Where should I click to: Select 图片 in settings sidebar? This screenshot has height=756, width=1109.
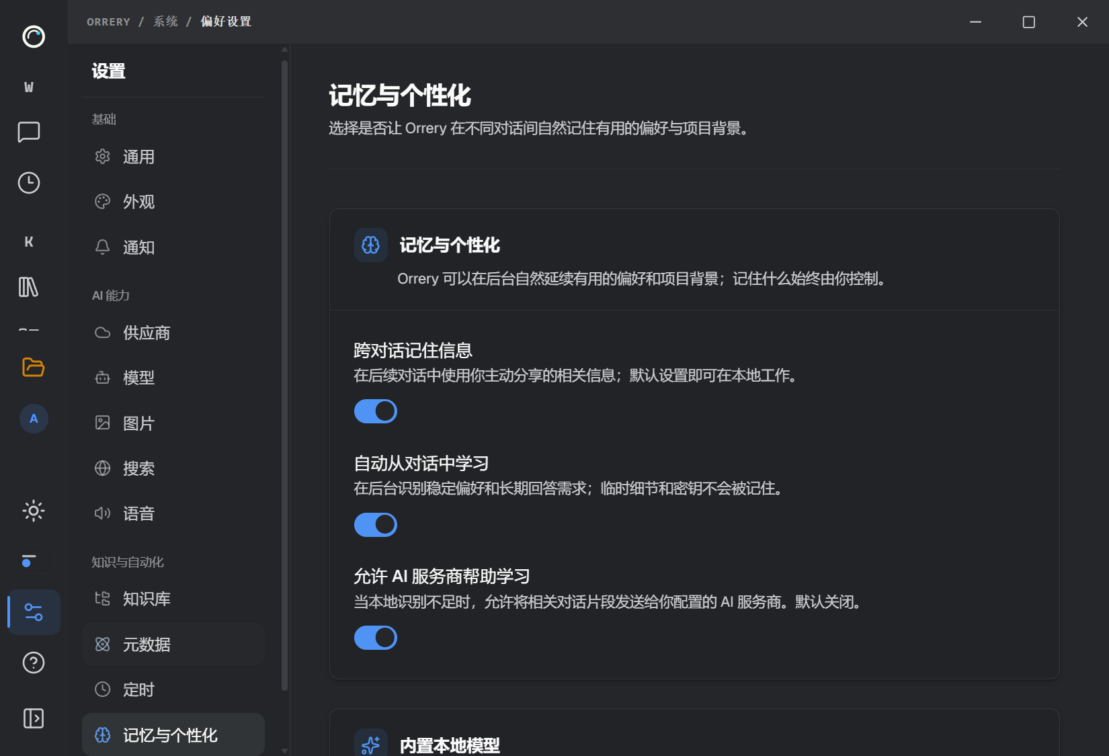(173, 423)
